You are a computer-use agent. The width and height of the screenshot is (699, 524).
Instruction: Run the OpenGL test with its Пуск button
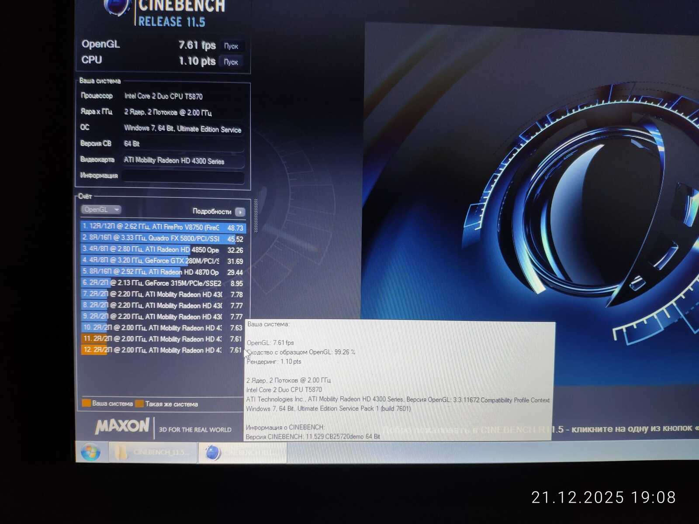(231, 46)
